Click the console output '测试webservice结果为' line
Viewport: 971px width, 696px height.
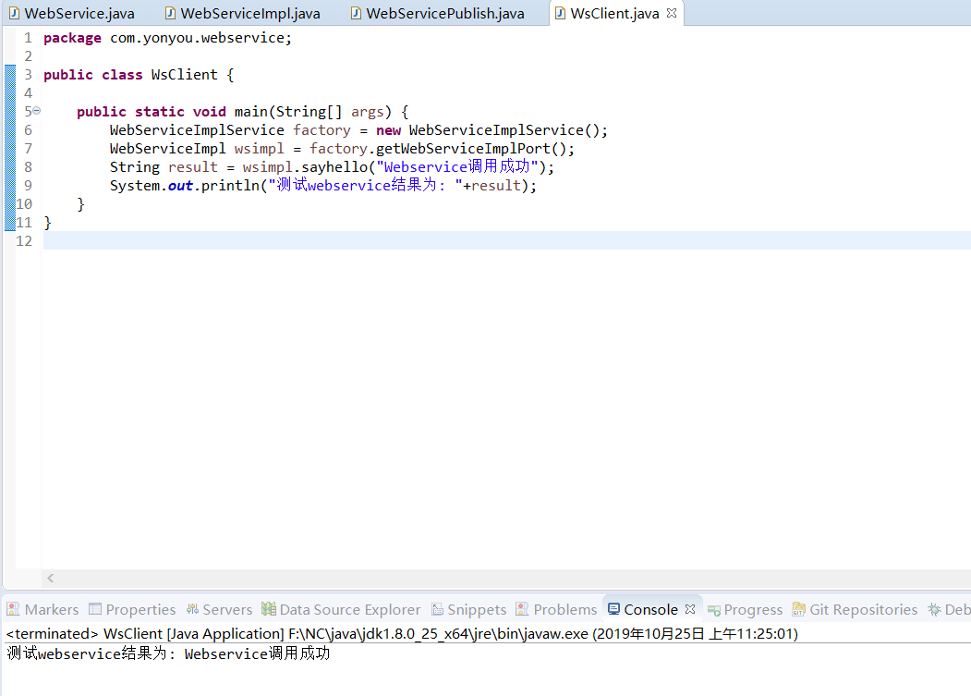coord(168,653)
